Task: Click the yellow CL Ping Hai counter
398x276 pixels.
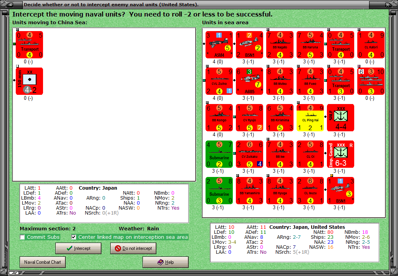Action: point(310,118)
